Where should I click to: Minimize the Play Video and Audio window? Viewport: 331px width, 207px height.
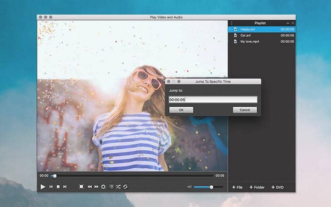45,17
